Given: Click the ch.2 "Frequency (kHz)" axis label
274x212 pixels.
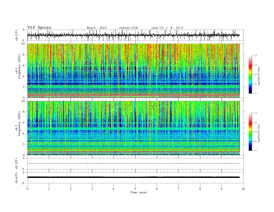Looking at the screenshot, I should (19, 123).
